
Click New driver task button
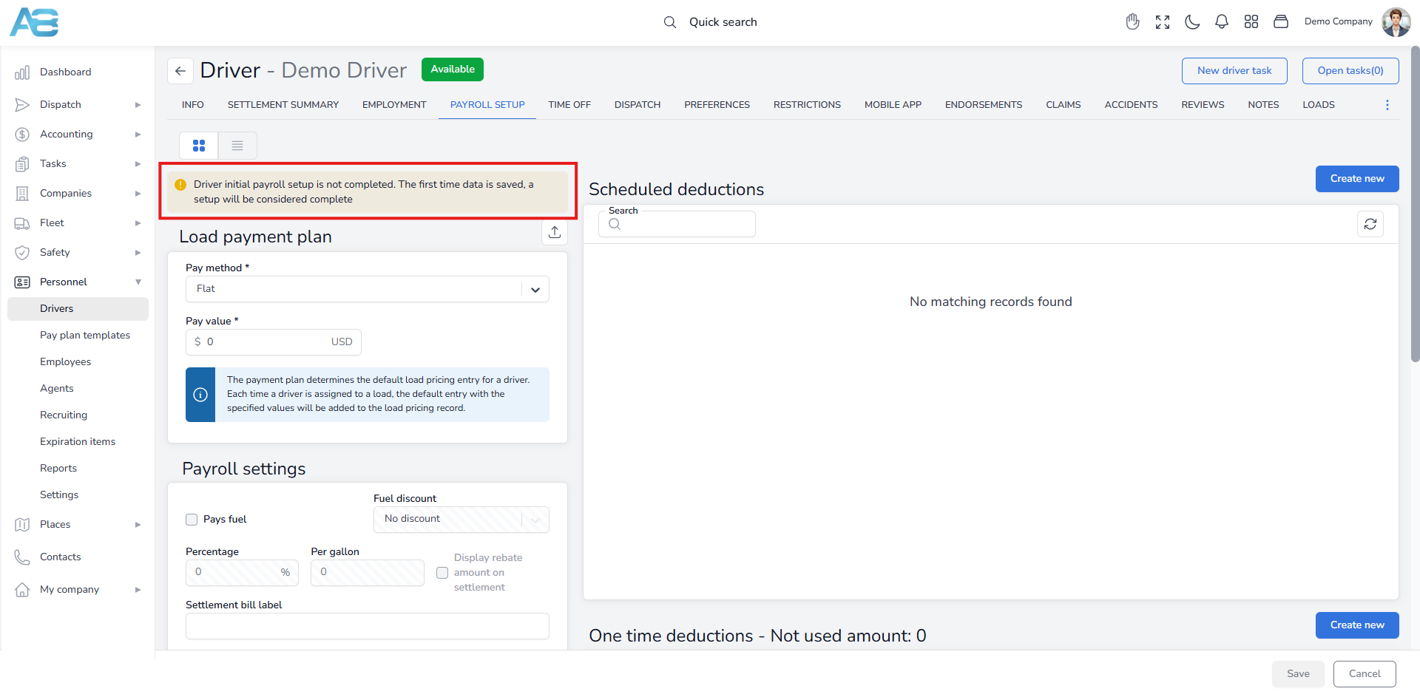pos(1234,71)
